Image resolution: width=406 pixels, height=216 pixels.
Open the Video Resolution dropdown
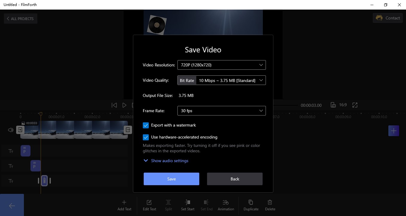click(222, 65)
